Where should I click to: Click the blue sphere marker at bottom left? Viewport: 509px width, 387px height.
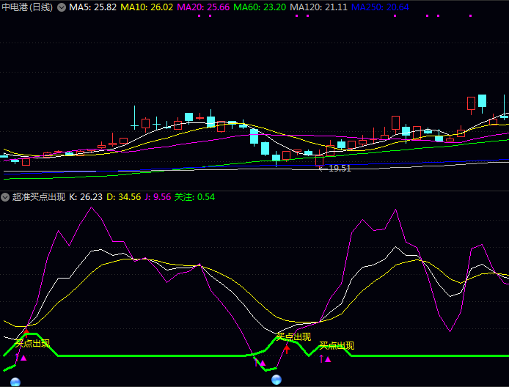pyautogui.click(x=15, y=381)
